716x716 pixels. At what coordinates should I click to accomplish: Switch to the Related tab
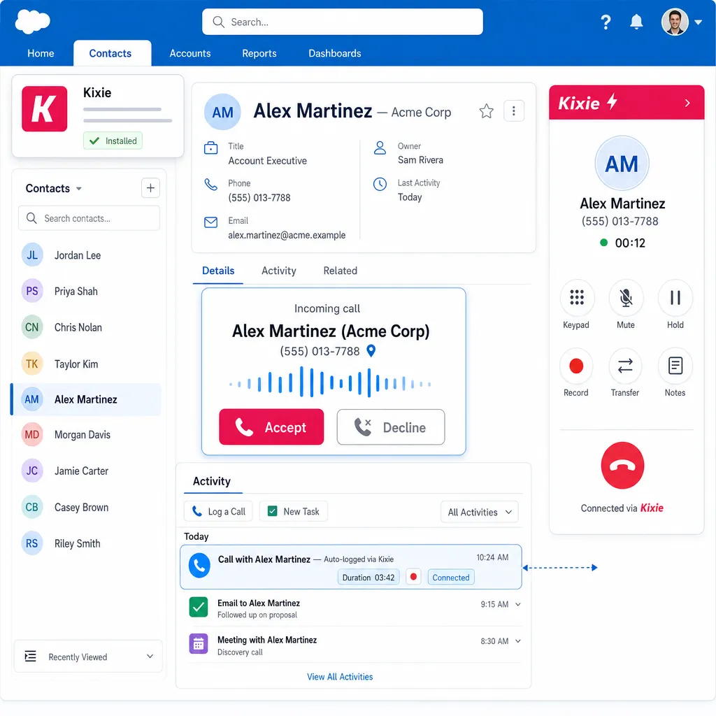(341, 271)
